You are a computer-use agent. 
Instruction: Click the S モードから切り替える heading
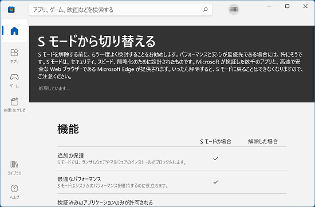click(x=97, y=41)
